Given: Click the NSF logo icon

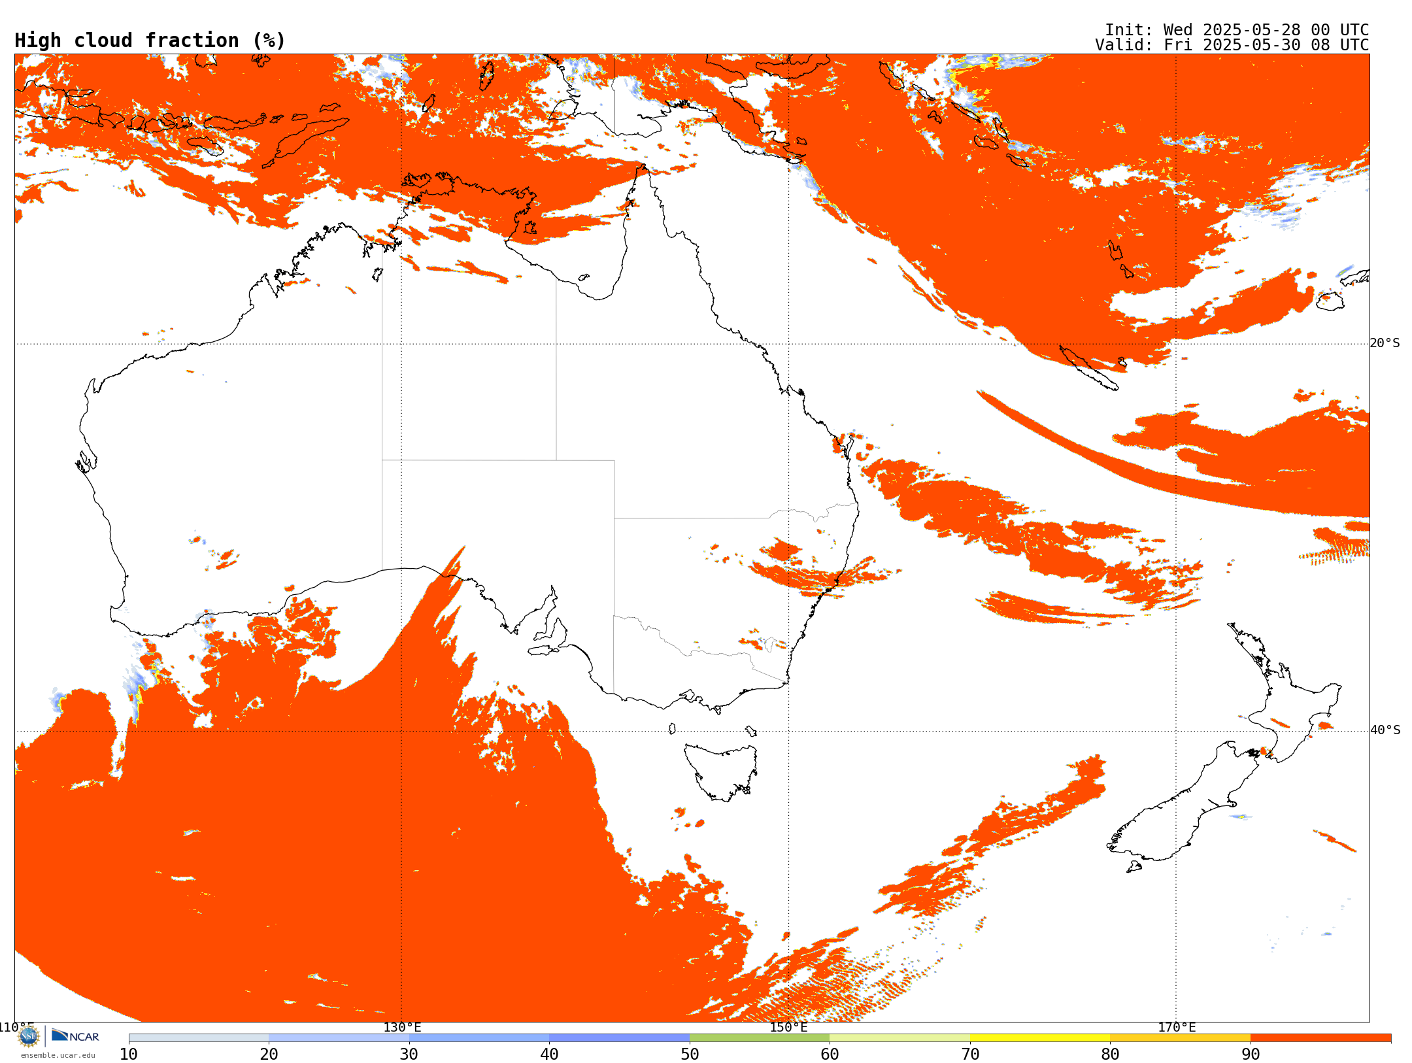Looking at the screenshot, I should [28, 1036].
